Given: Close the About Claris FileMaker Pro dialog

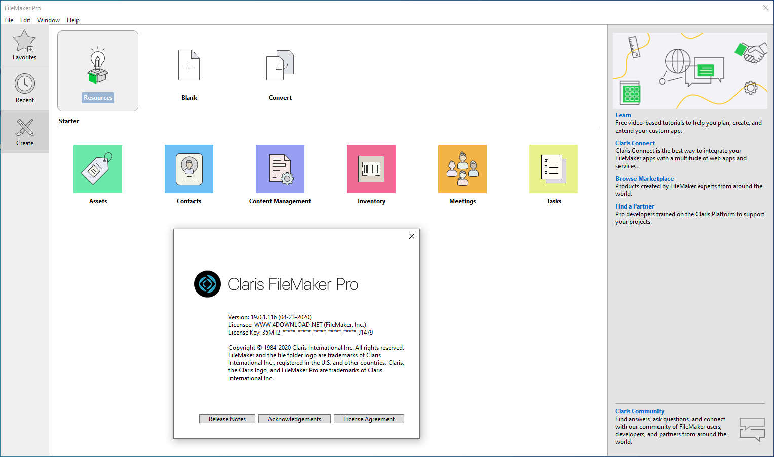Looking at the screenshot, I should click(x=411, y=236).
